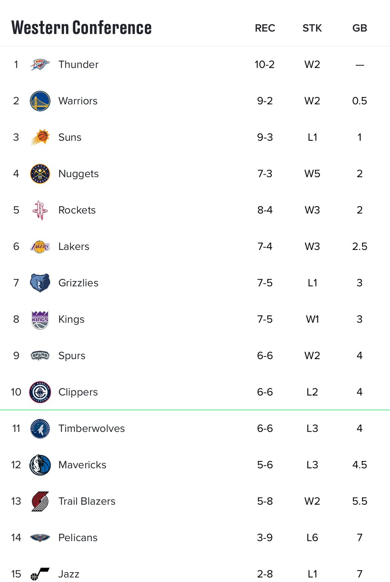Open the Mavericks team logo

(40, 465)
